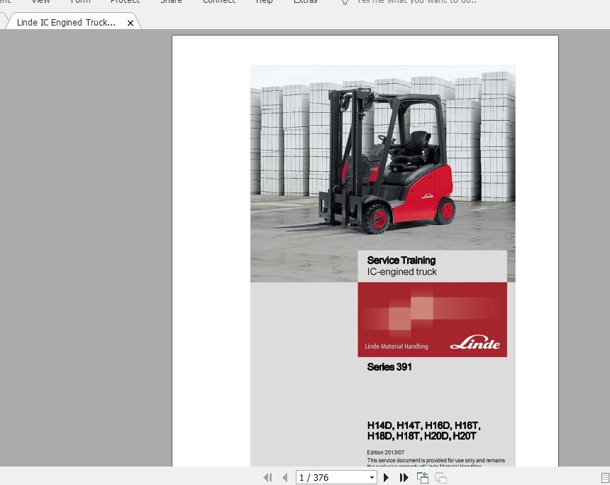Click the 'Series 391' text

(x=389, y=367)
